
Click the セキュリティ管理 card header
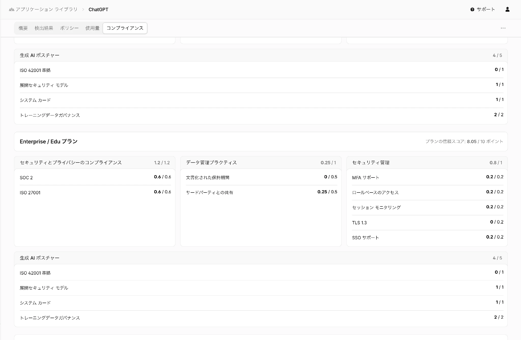(427, 162)
